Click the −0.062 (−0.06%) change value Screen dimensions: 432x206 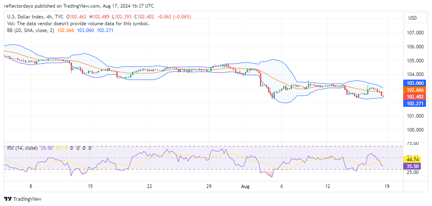coord(174,17)
